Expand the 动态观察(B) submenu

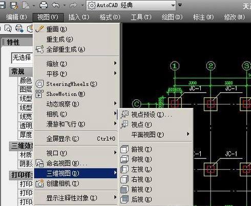[76, 104]
